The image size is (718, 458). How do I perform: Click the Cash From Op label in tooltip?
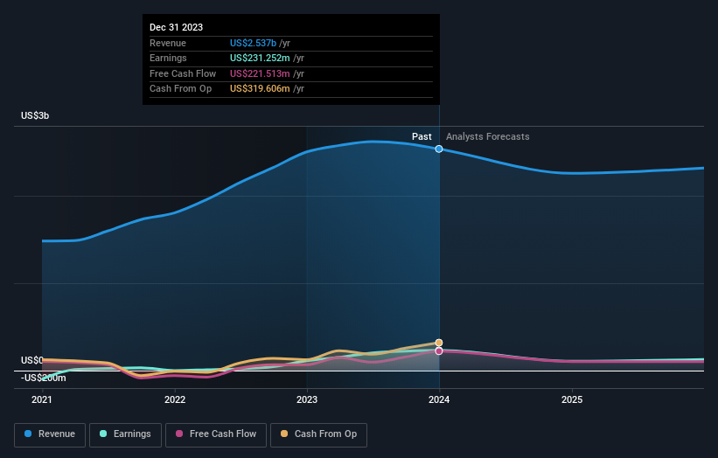180,89
